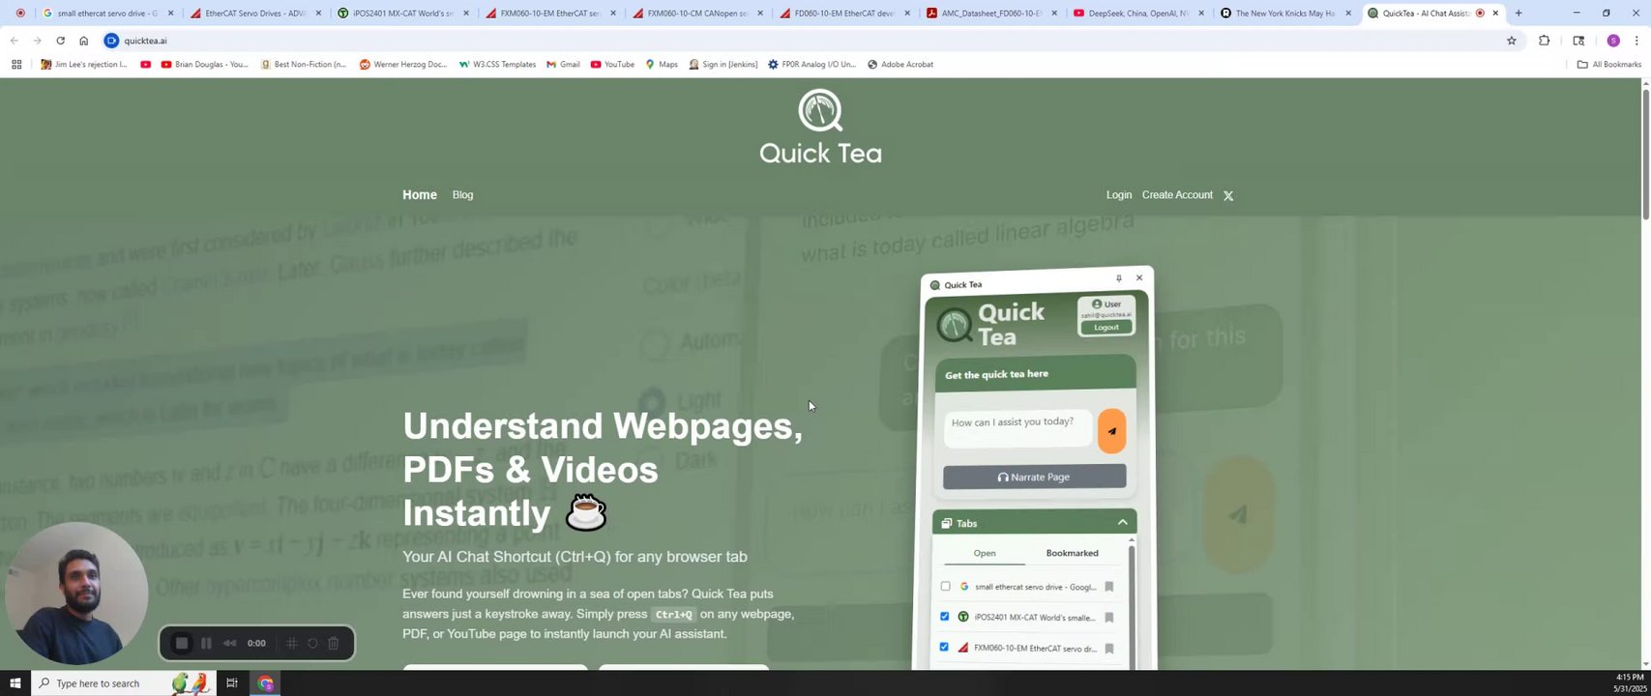The height and width of the screenshot is (696, 1651).
Task: Click the Home nav link
Action: pos(420,195)
